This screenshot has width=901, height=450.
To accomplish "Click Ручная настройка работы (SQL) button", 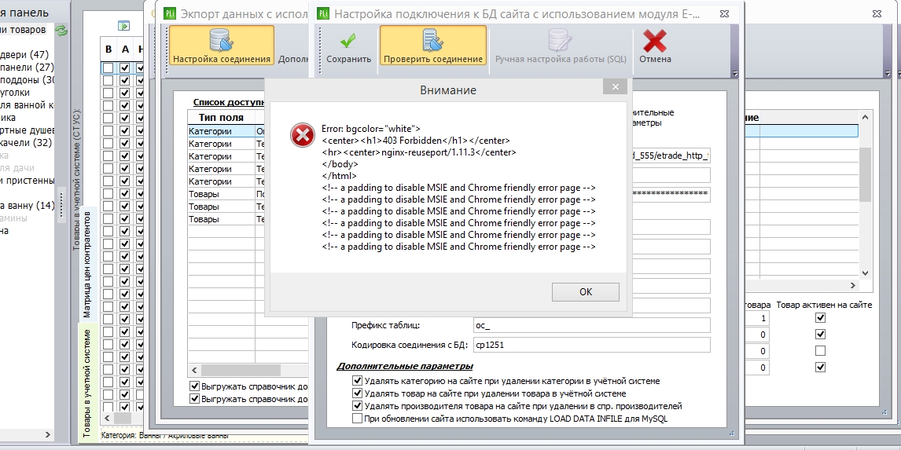I will pos(561,47).
